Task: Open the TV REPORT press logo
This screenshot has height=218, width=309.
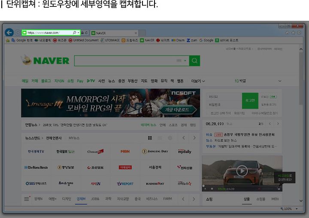Action: point(125,184)
